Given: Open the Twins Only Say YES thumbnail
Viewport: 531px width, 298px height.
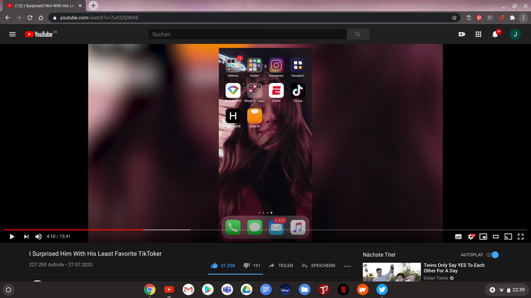Looking at the screenshot, I should (x=392, y=272).
